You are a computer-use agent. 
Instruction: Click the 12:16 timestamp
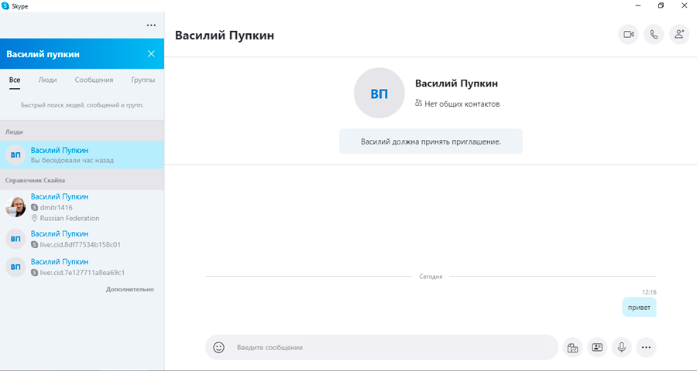(649, 292)
